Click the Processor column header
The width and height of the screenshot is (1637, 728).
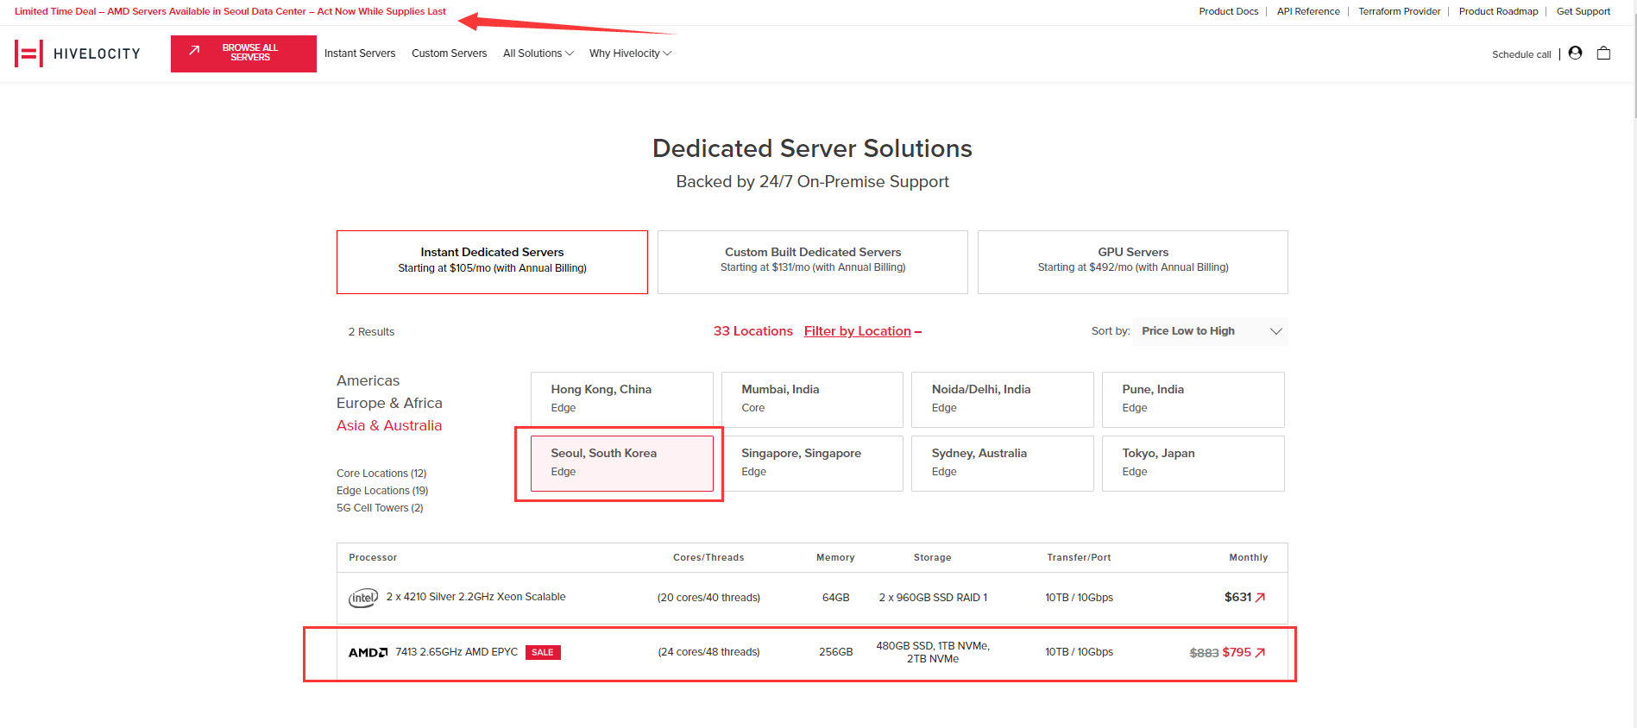[373, 557]
